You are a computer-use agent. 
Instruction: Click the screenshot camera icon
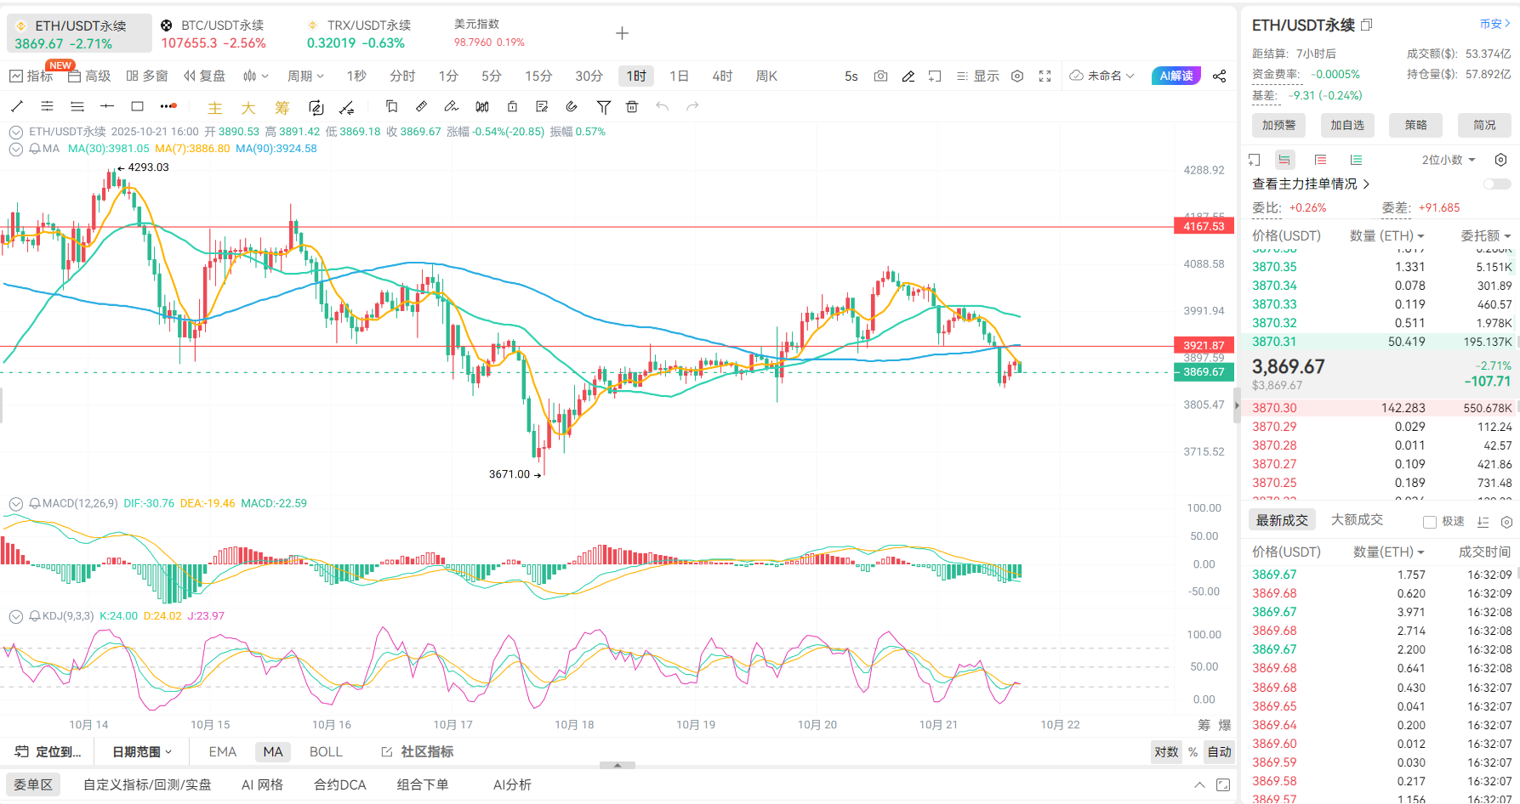pos(880,76)
